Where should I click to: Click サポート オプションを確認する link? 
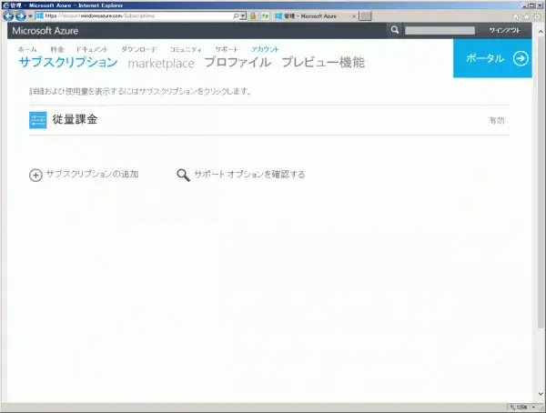click(x=249, y=174)
